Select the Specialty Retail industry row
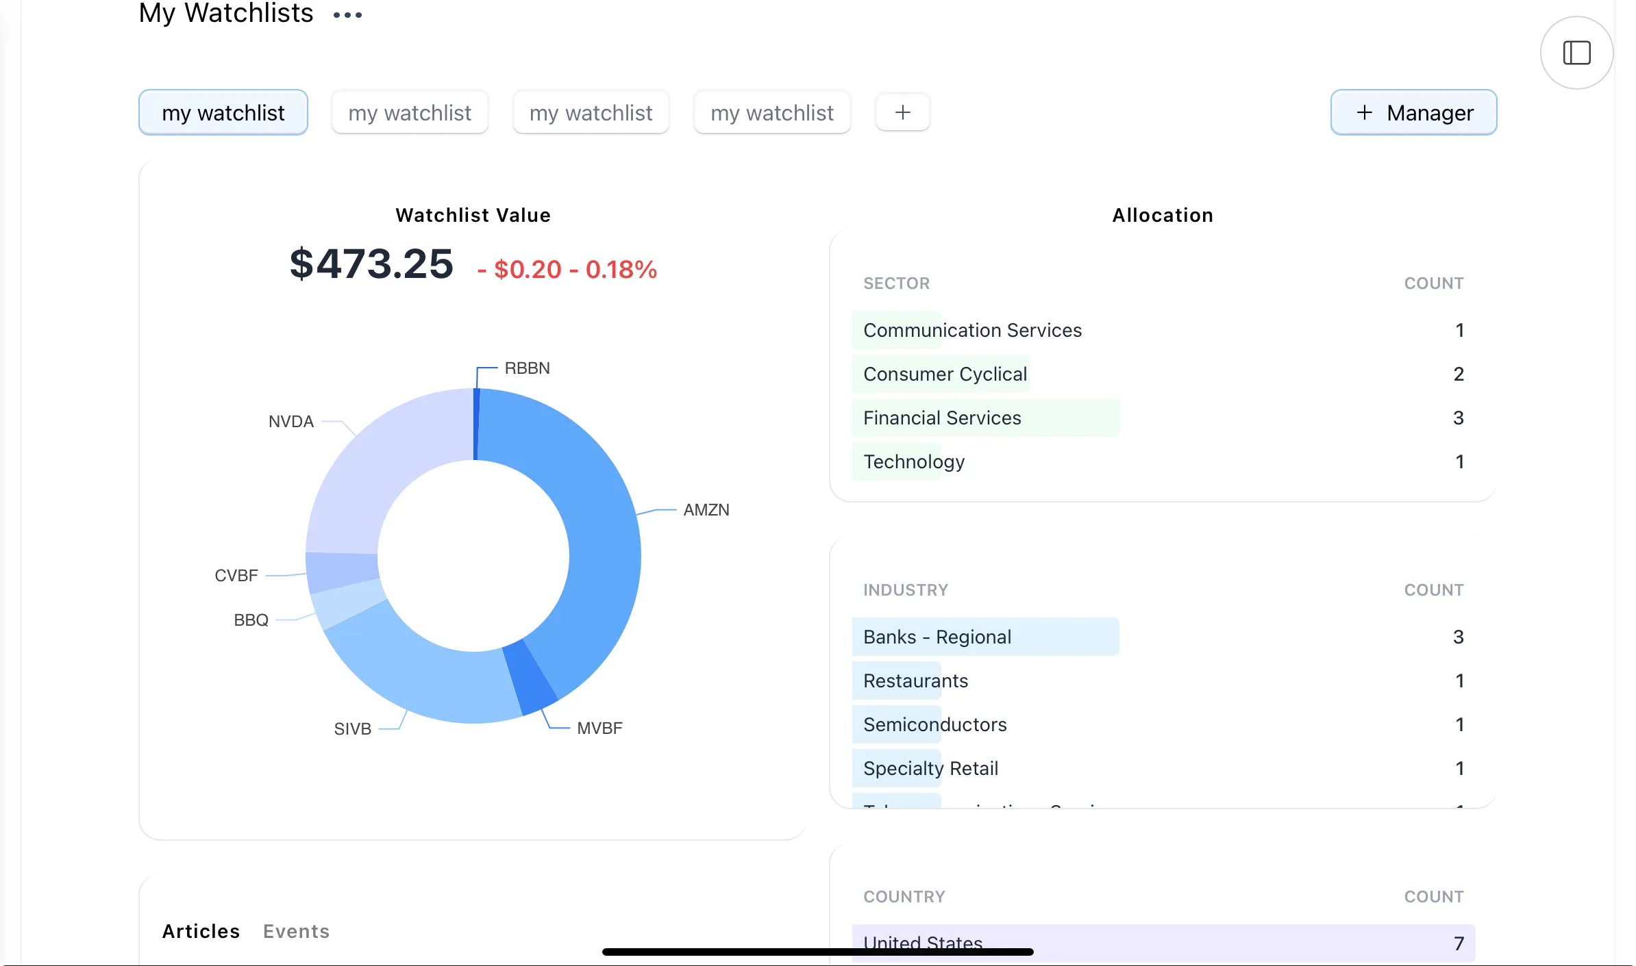Screen dimensions: 1636x966 pos(1163,769)
